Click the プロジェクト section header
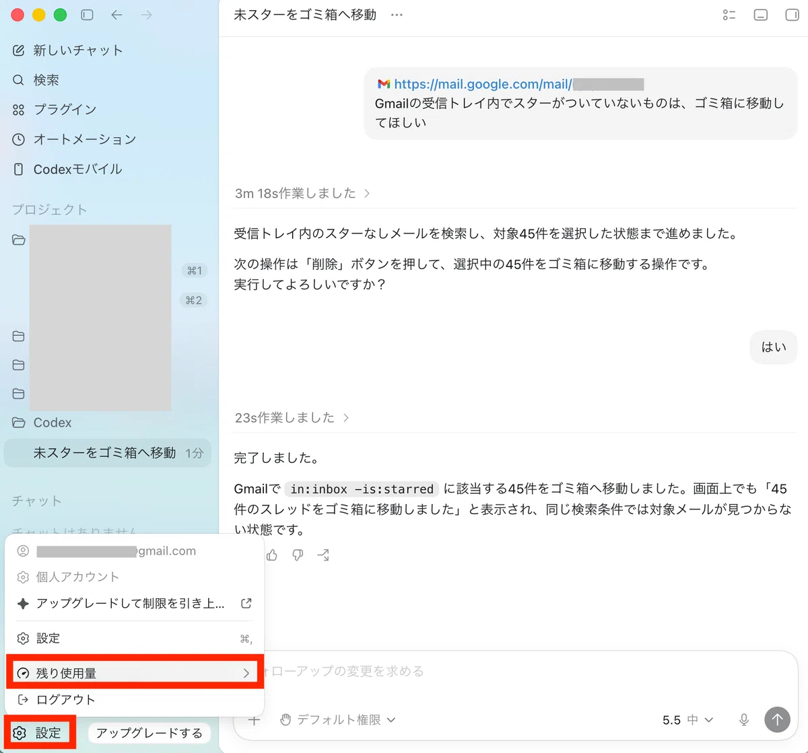 click(50, 210)
